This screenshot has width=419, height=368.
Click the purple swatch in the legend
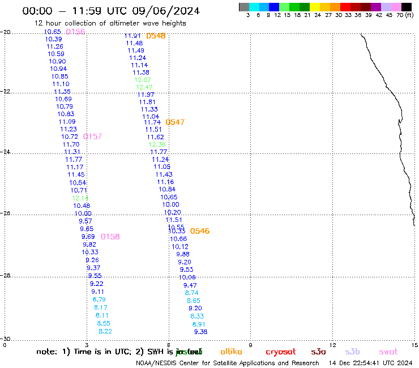pyautogui.click(x=376, y=7)
